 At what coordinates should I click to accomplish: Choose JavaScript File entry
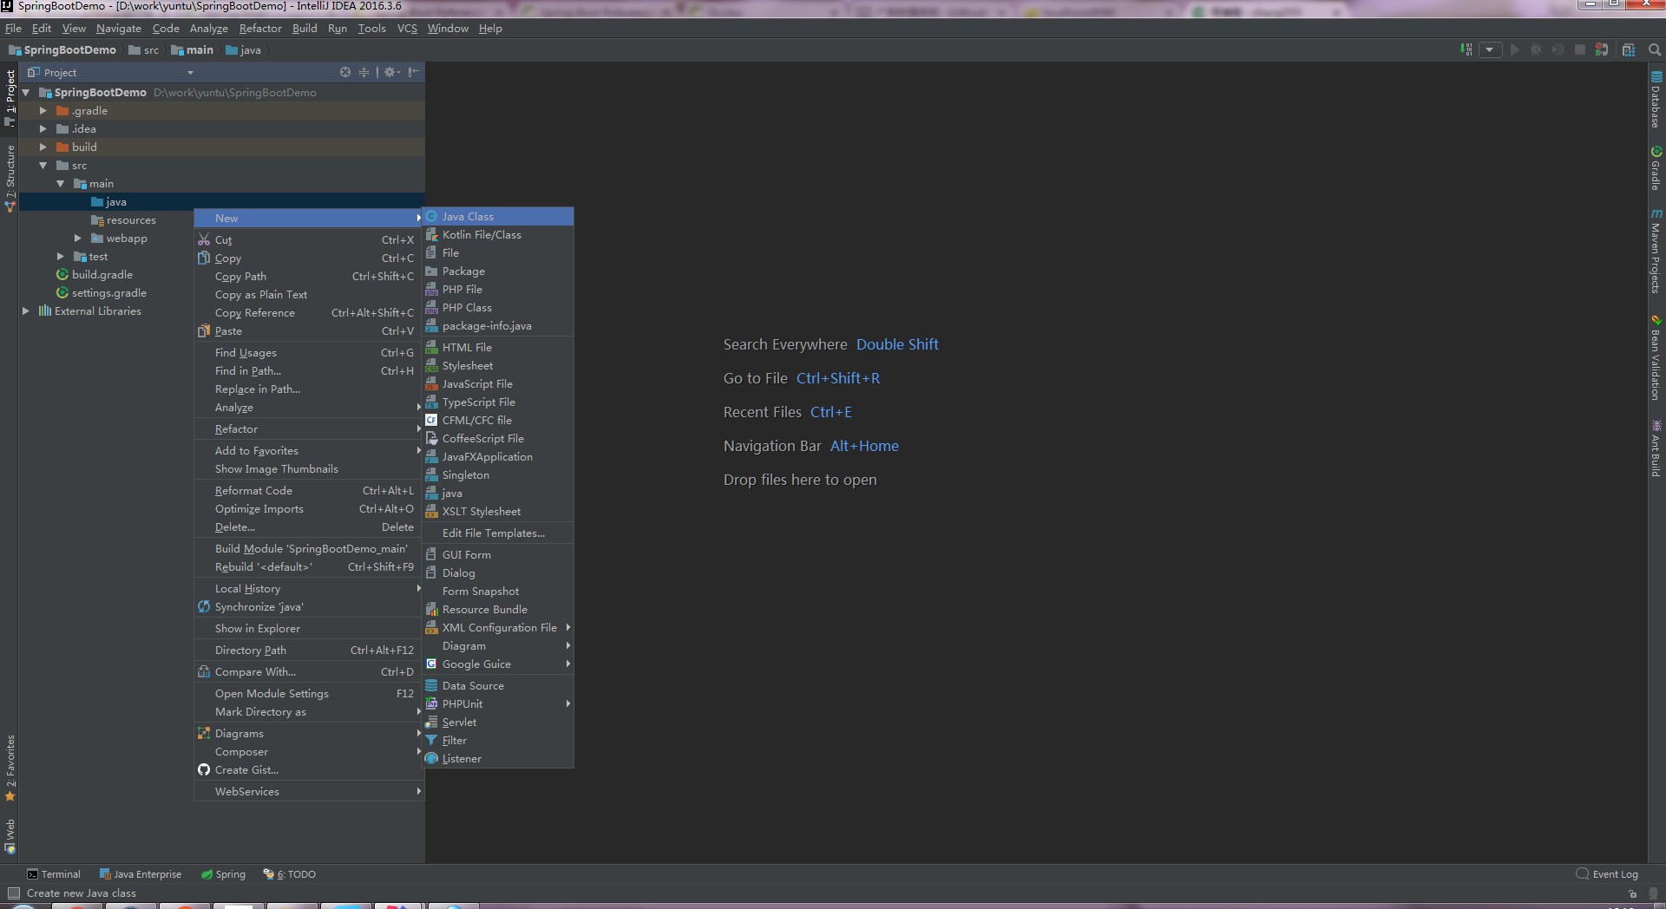[x=498, y=383]
